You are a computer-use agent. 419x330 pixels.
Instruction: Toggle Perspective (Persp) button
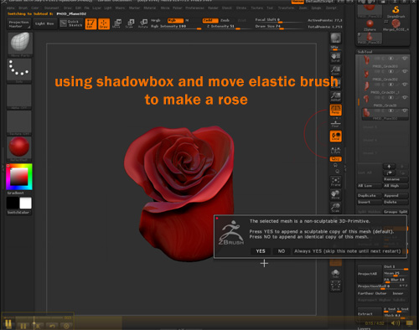(335, 110)
